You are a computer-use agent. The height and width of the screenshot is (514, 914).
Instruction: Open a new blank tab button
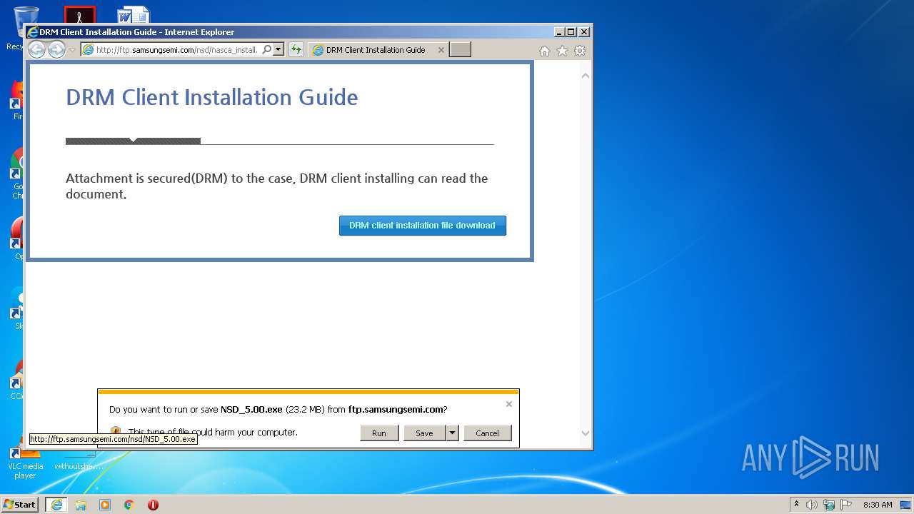coord(461,50)
